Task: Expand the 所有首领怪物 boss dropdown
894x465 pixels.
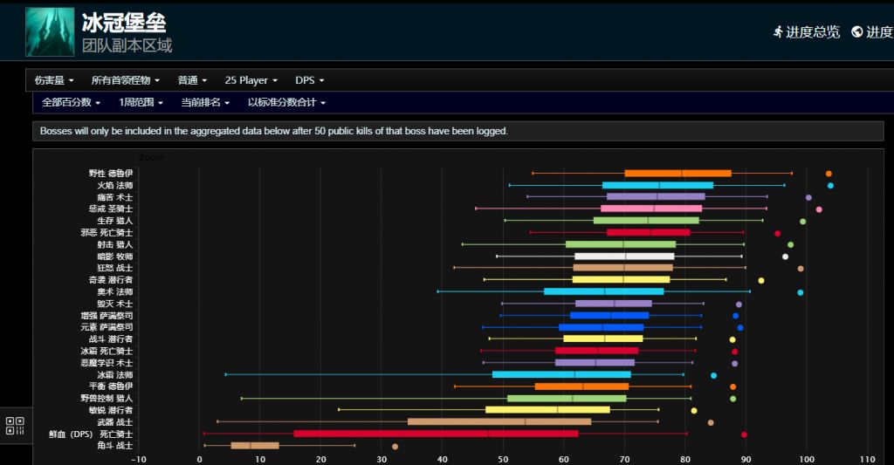Action: click(x=126, y=80)
